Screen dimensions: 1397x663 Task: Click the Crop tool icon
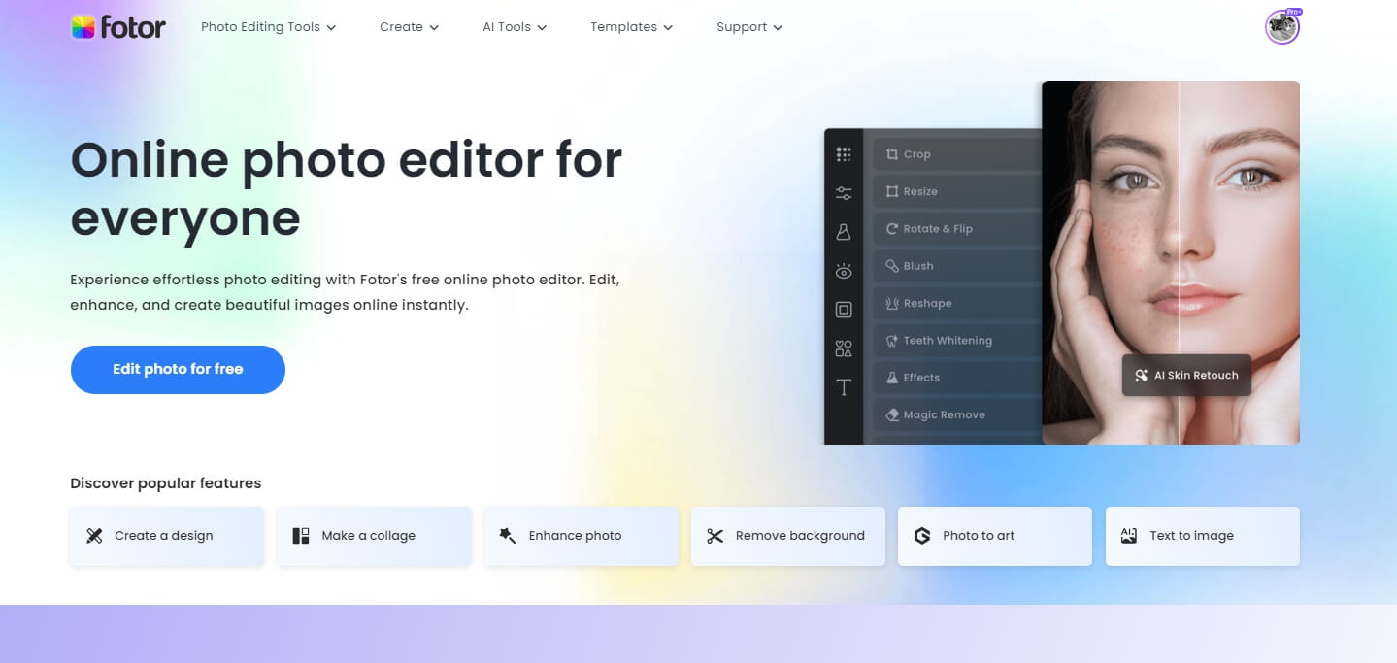click(891, 154)
